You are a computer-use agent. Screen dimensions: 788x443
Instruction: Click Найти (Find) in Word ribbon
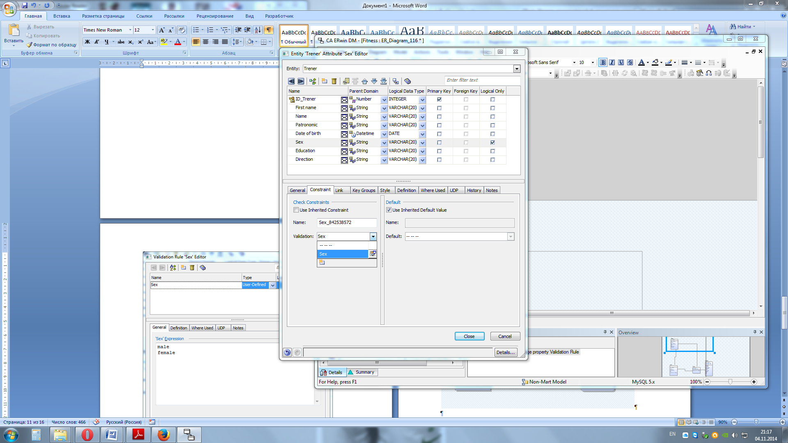coord(742,27)
